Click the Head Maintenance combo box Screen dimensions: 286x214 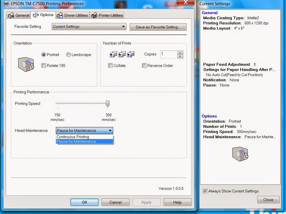85,130
